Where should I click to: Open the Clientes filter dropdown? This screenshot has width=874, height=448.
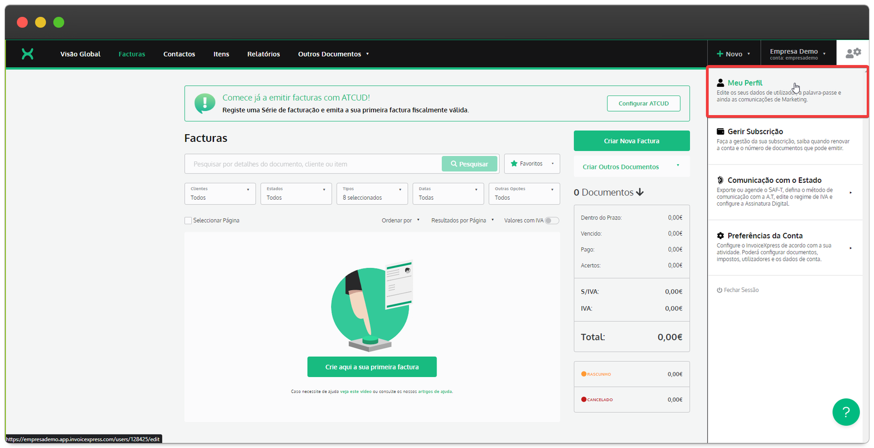coord(220,194)
